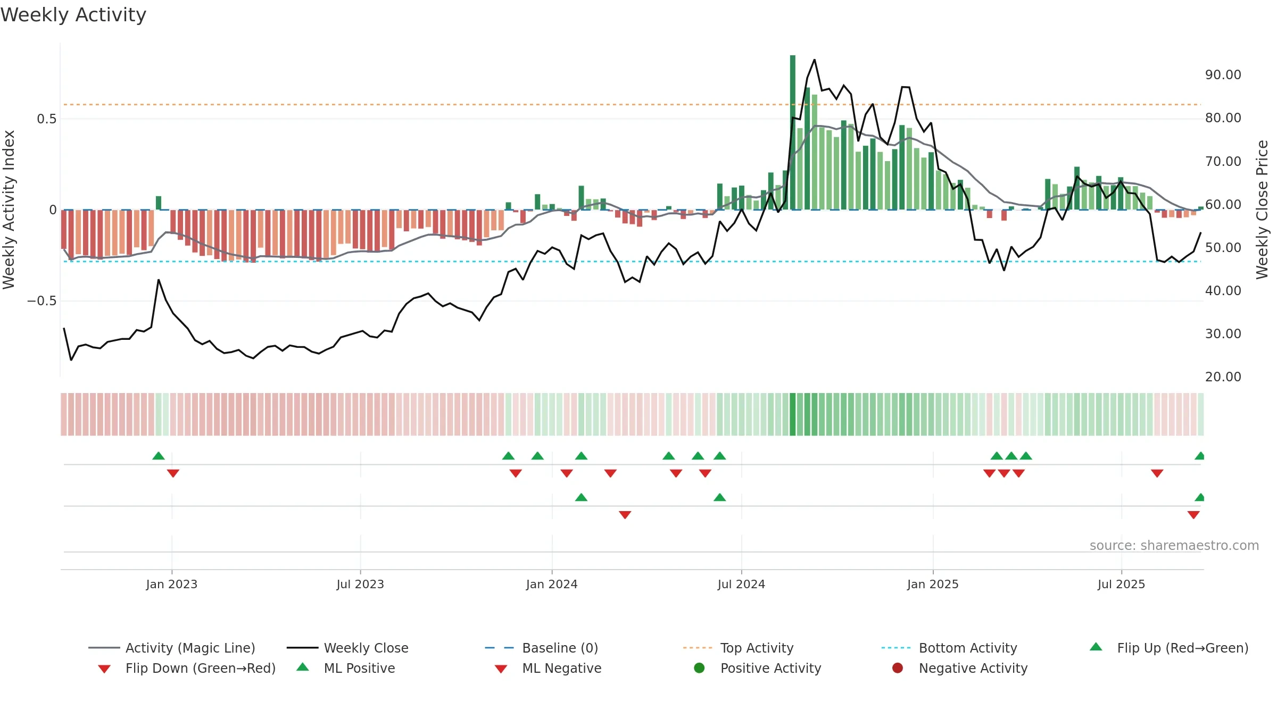Click the tallest green activity bar
This screenshot has width=1277, height=718.
(x=793, y=132)
